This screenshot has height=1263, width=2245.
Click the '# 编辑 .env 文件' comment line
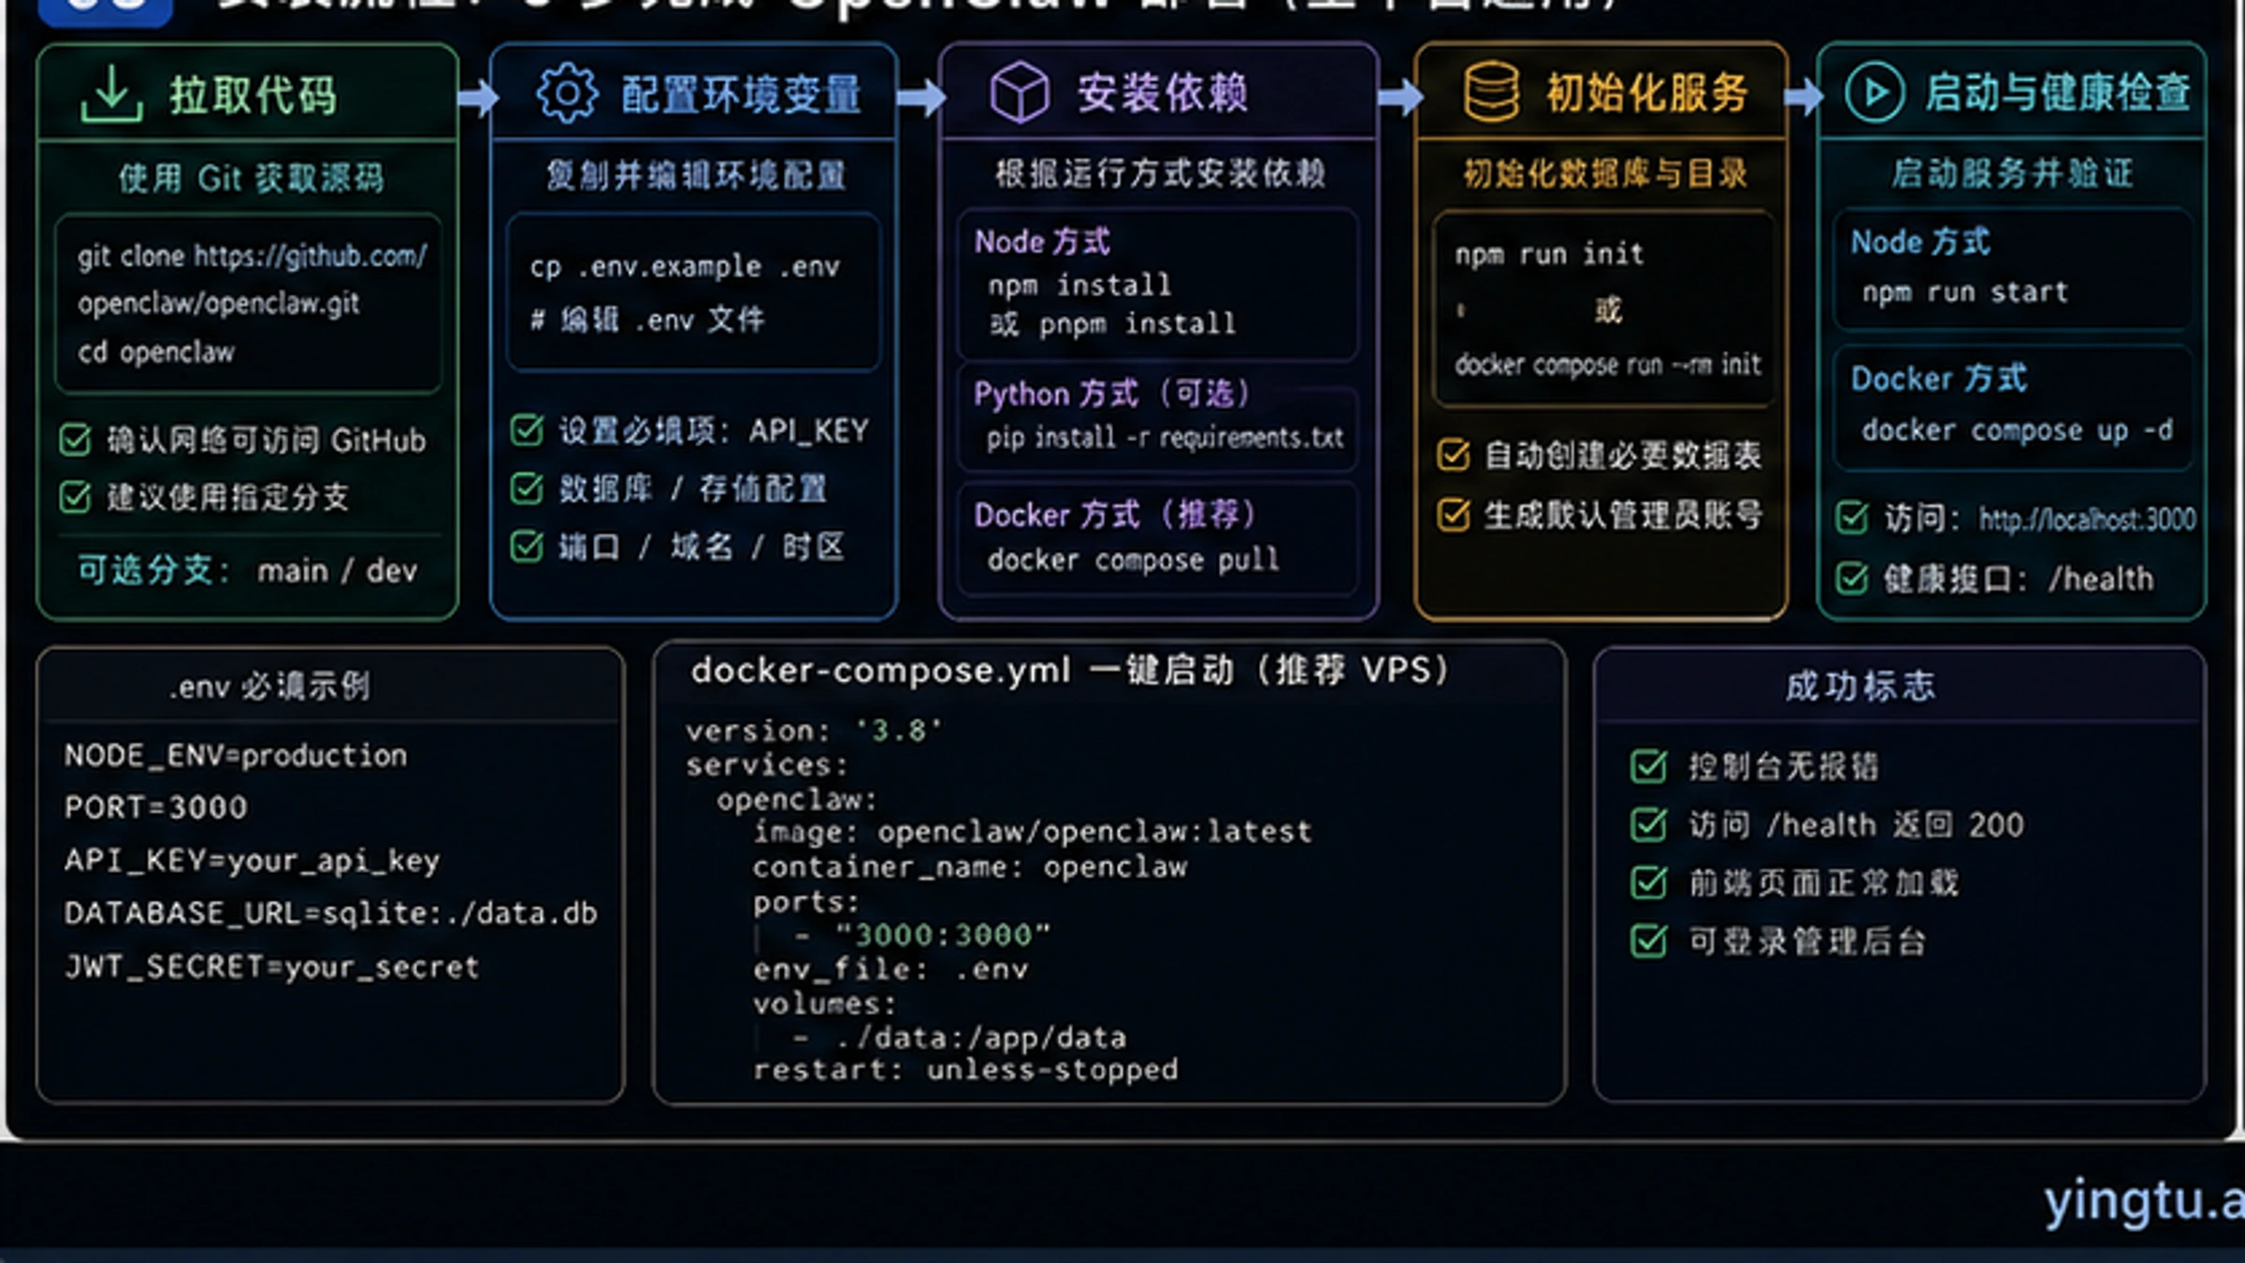click(647, 320)
